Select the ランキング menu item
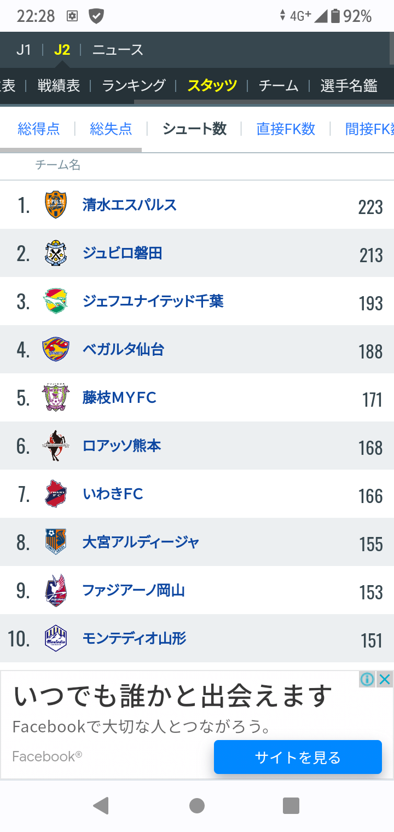The height and width of the screenshot is (832, 394). [x=134, y=85]
